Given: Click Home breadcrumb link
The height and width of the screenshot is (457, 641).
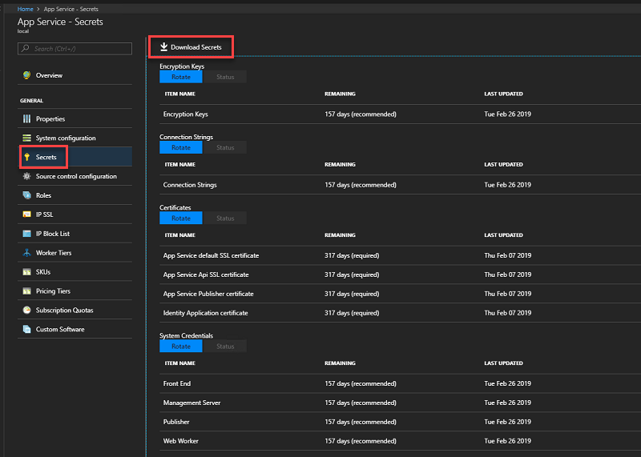Looking at the screenshot, I should tap(25, 9).
